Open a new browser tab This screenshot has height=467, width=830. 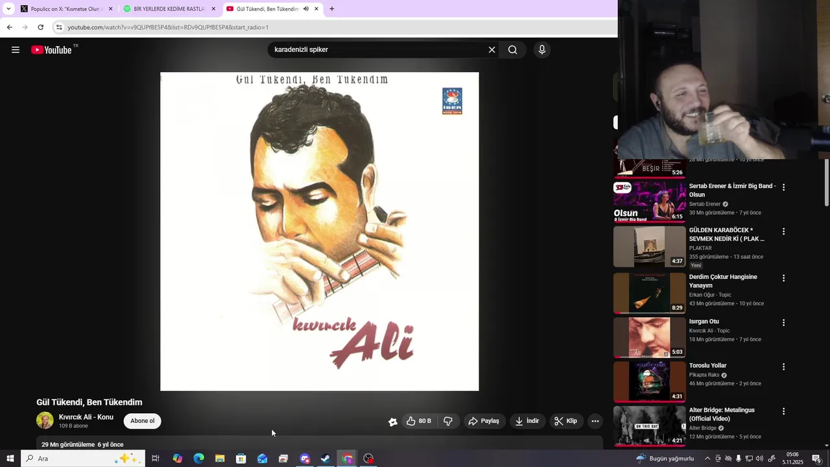point(332,9)
